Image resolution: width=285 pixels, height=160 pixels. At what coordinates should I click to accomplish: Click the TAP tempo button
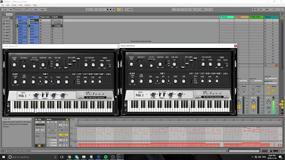[x=11, y=9]
